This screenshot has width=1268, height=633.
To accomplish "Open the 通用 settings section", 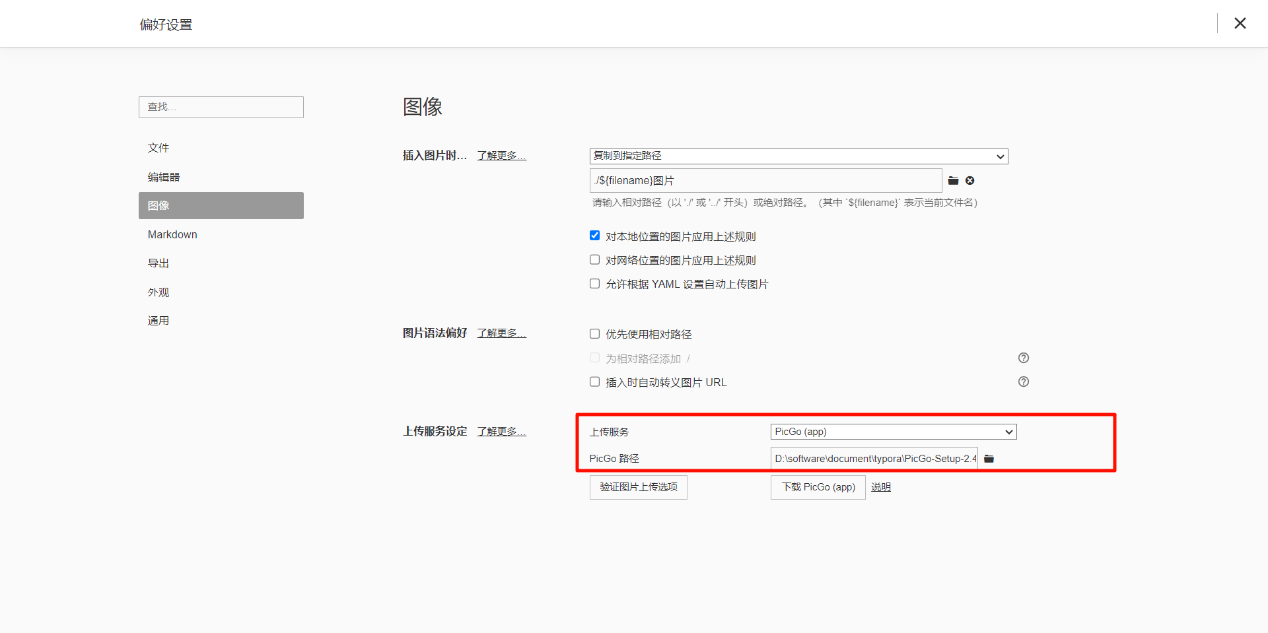I will [221, 320].
